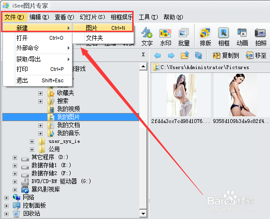Select the 回收站 recycle bin item

coord(32,214)
